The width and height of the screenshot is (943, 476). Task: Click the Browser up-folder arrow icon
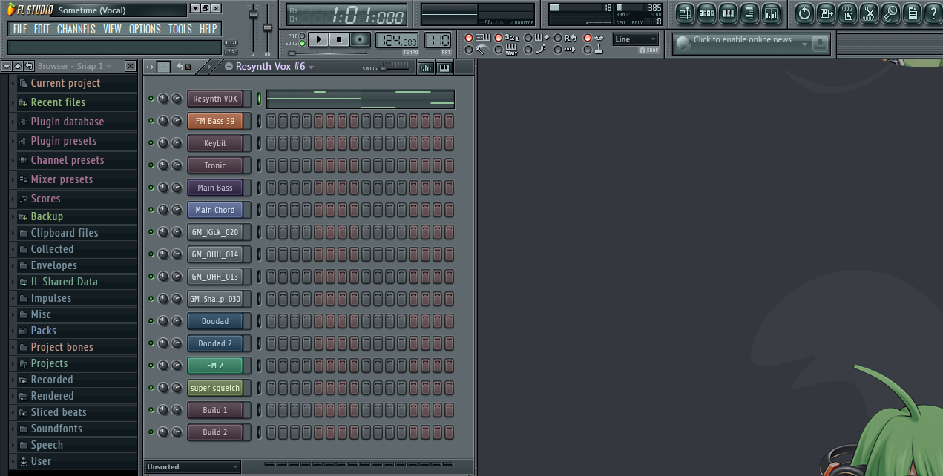17,66
